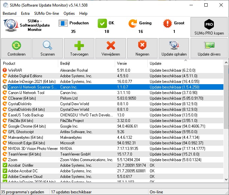Image resolution: width=229 pixels, height=195 pixels.
Task: Select the EaseUS Todo Backup row
Action: pos(113,115)
